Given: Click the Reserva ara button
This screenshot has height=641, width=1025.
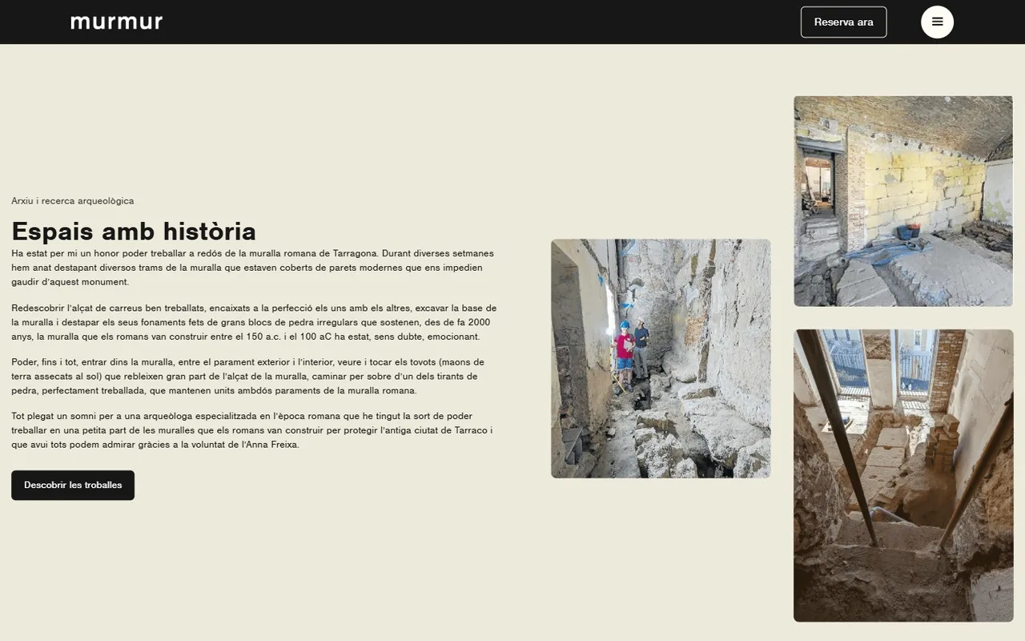Looking at the screenshot, I should [843, 22].
